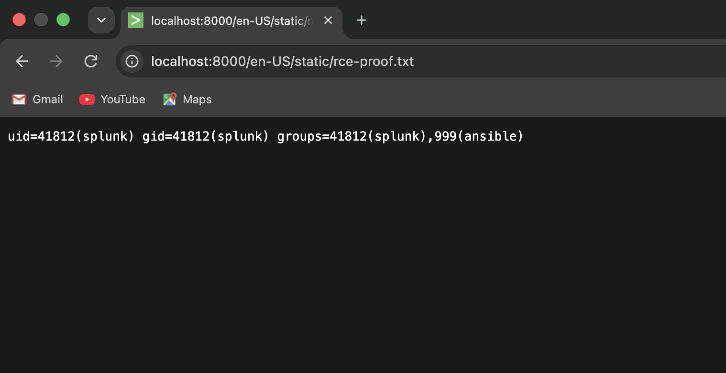Focus the address bar showing rce-proof.txt URL
This screenshot has height=373, width=726.
(x=421, y=61)
